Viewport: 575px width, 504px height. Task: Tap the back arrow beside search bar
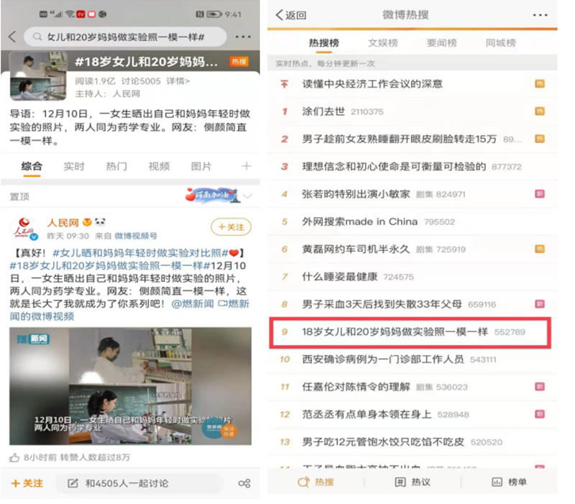[12, 37]
